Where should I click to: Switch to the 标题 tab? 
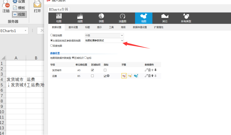(87, 27)
